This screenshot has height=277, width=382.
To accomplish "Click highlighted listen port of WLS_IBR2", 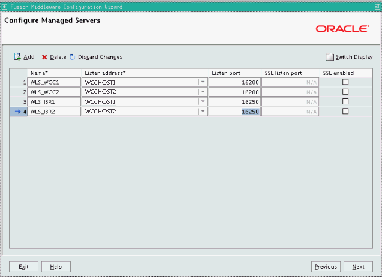I will pos(234,112).
